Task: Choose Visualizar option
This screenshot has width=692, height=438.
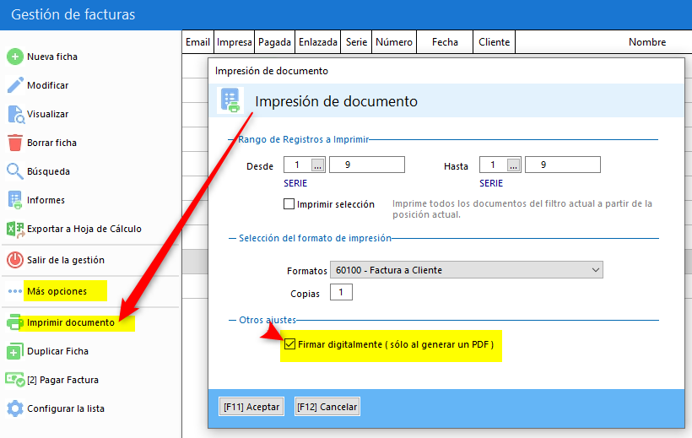Action: (x=47, y=114)
